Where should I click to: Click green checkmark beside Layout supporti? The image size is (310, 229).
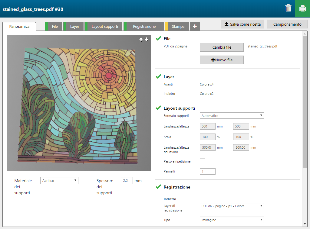[158, 108]
